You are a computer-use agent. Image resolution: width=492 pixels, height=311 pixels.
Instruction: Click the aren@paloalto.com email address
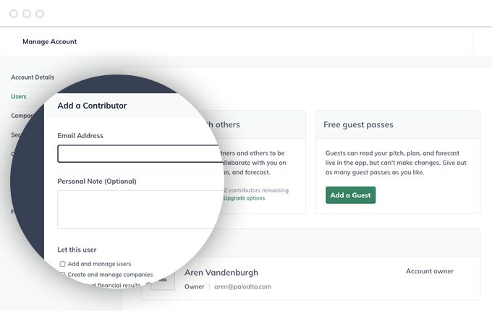point(242,286)
